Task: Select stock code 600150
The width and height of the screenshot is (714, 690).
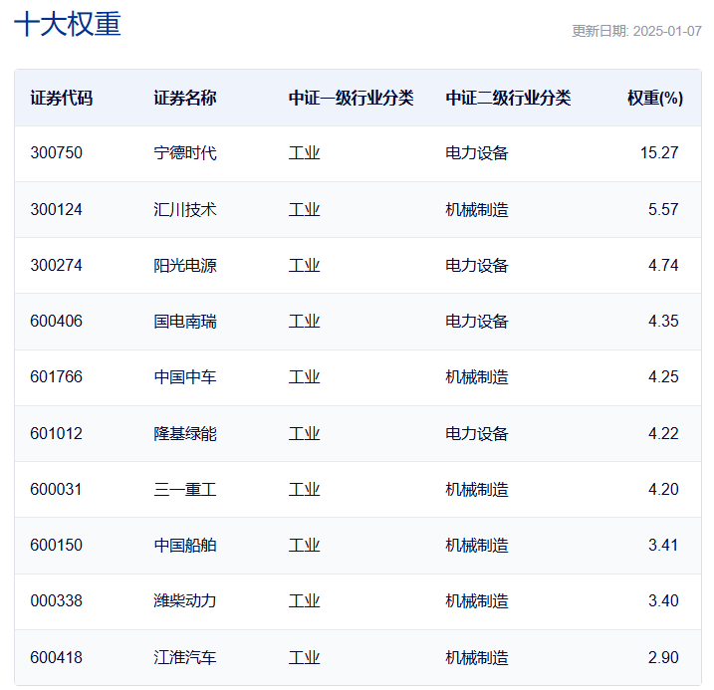Action: (x=56, y=545)
